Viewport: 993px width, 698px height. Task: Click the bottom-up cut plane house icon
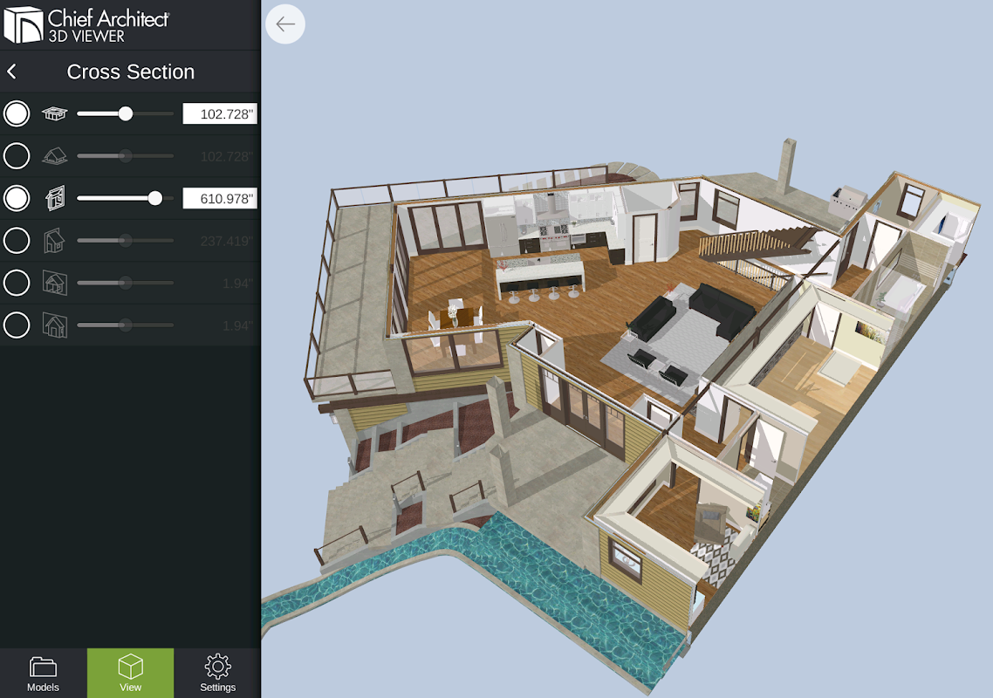tap(54, 156)
